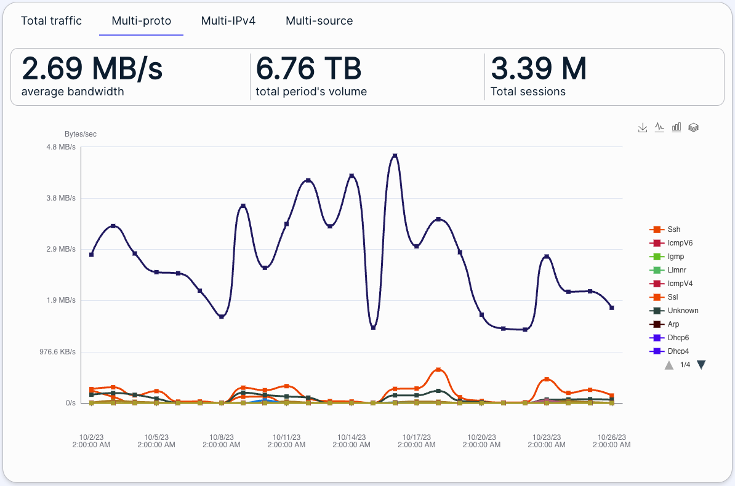Switch to the Multi-IPv4 tab
This screenshot has width=735, height=486.
[x=228, y=21]
